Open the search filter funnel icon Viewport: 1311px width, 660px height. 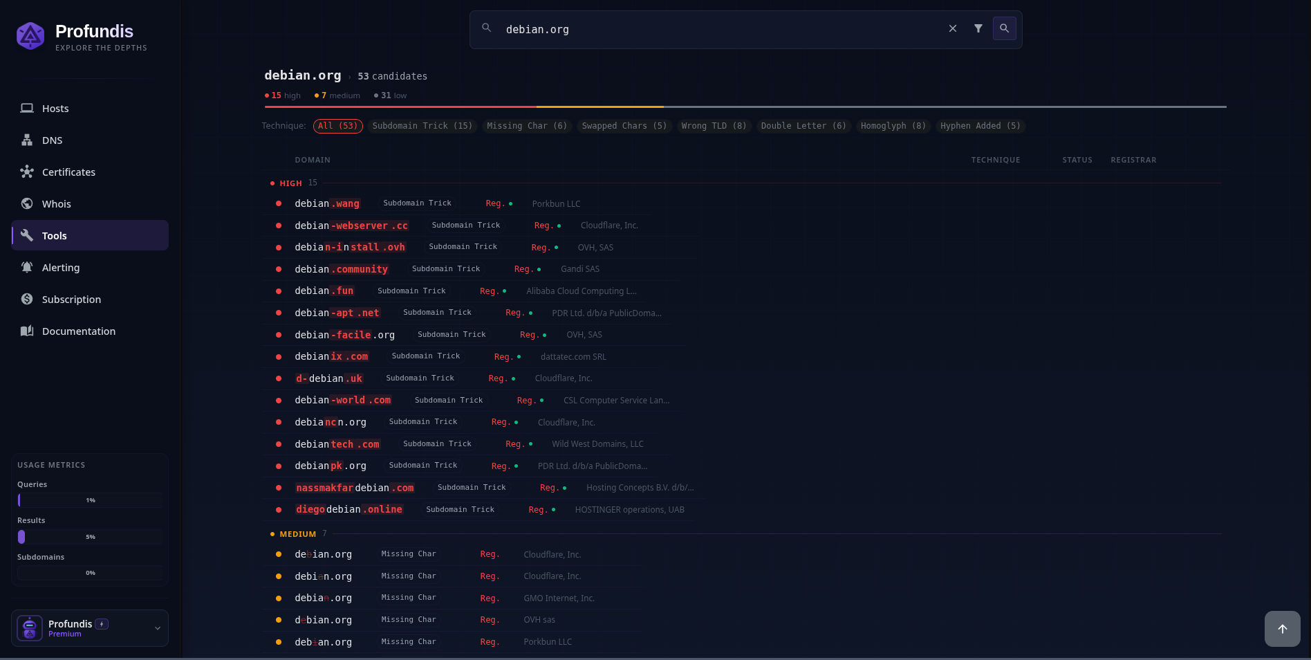click(x=978, y=28)
